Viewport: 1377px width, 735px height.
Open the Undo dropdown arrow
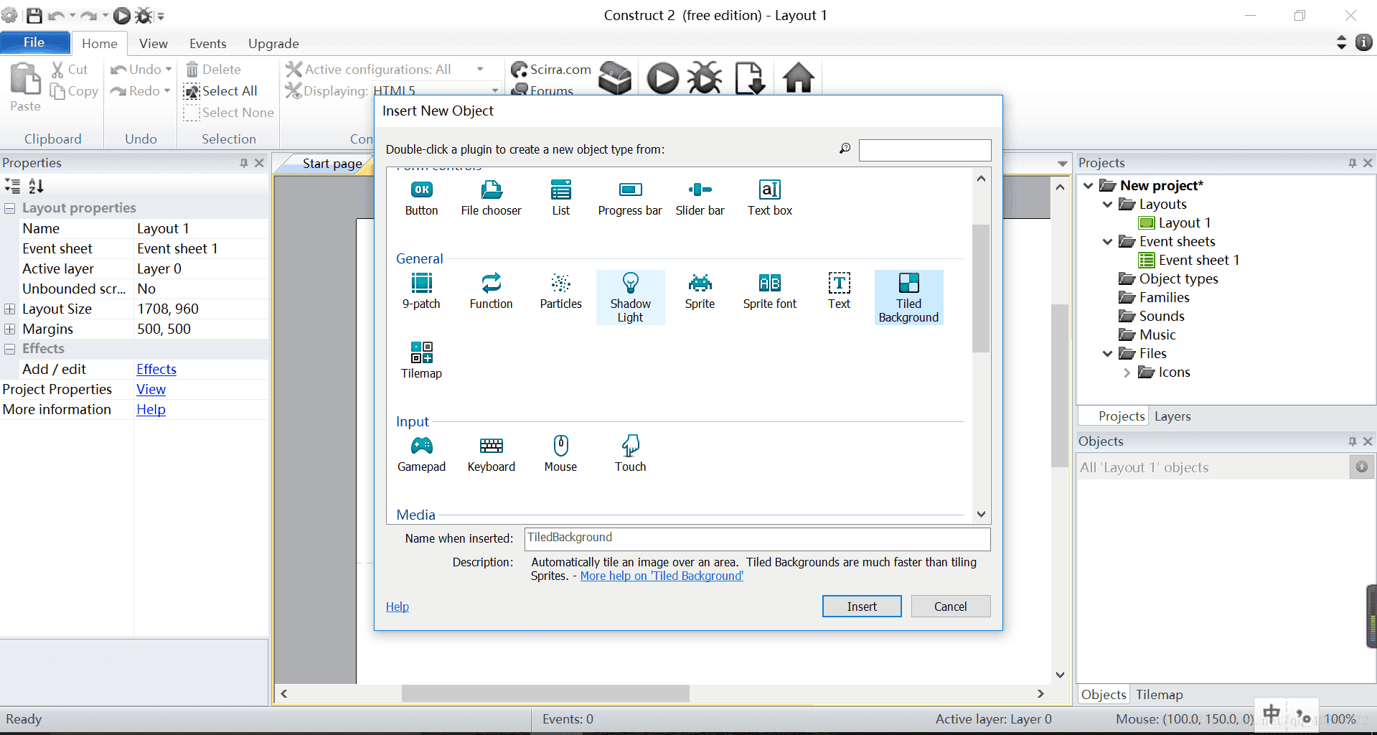pos(169,70)
